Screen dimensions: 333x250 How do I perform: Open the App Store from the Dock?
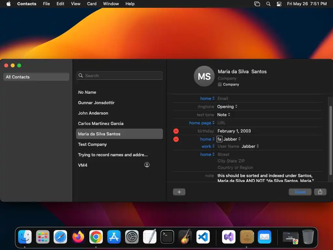(x=114, y=237)
